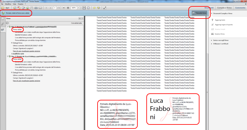Send the file by email via the envelope icon
This screenshot has height=130, width=247.
pyautogui.click(x=40, y=8)
